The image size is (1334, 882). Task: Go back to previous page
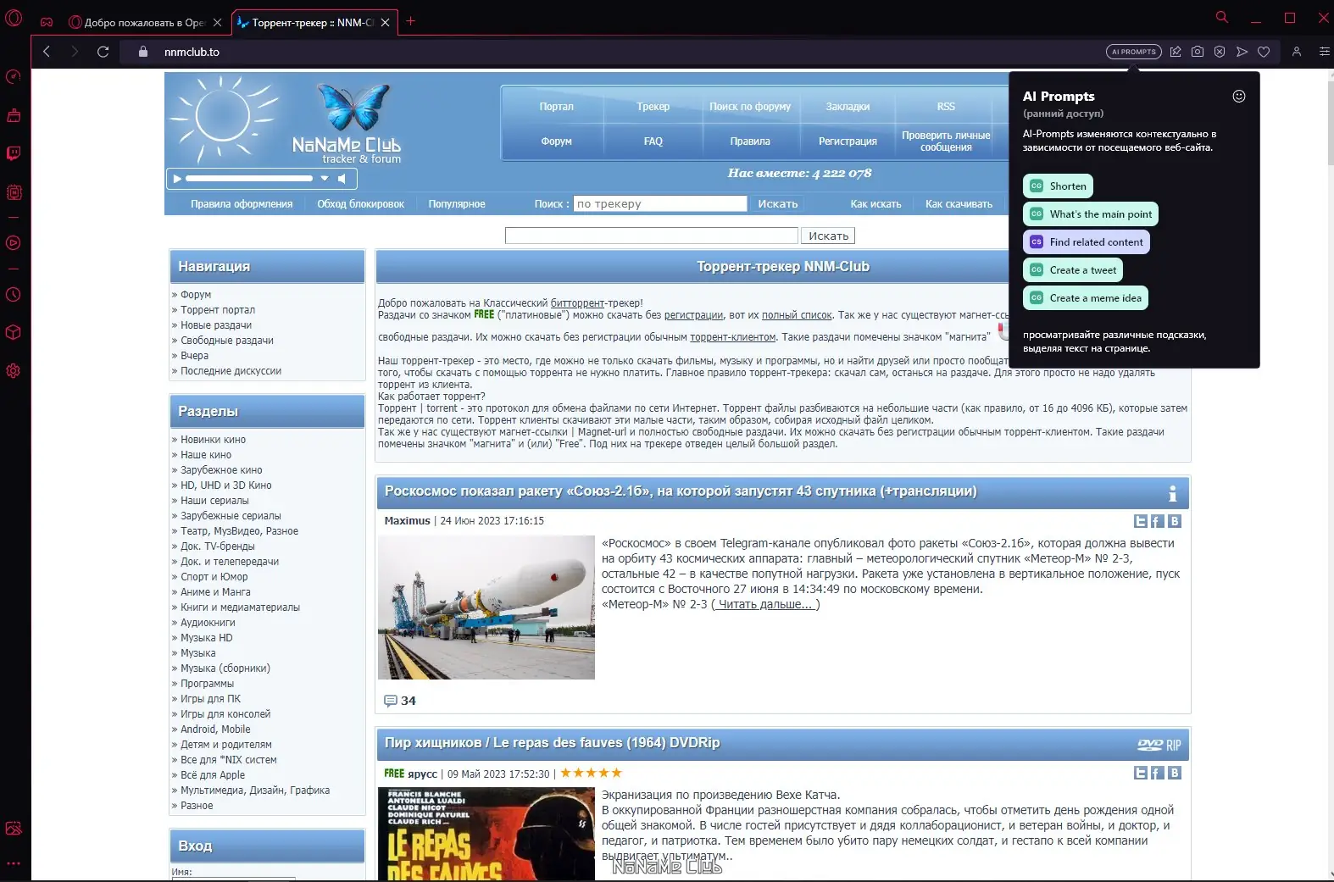tap(47, 52)
